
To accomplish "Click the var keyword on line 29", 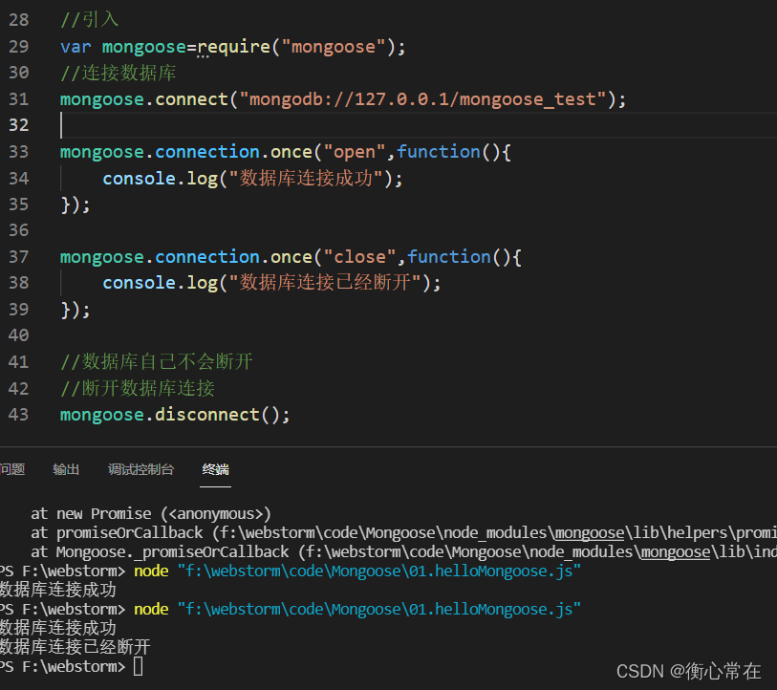I will (76, 47).
